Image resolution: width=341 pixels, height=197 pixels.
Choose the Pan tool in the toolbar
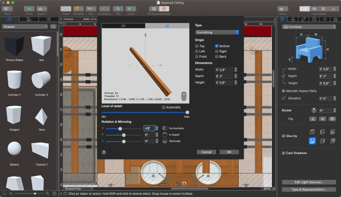click(x=118, y=9)
